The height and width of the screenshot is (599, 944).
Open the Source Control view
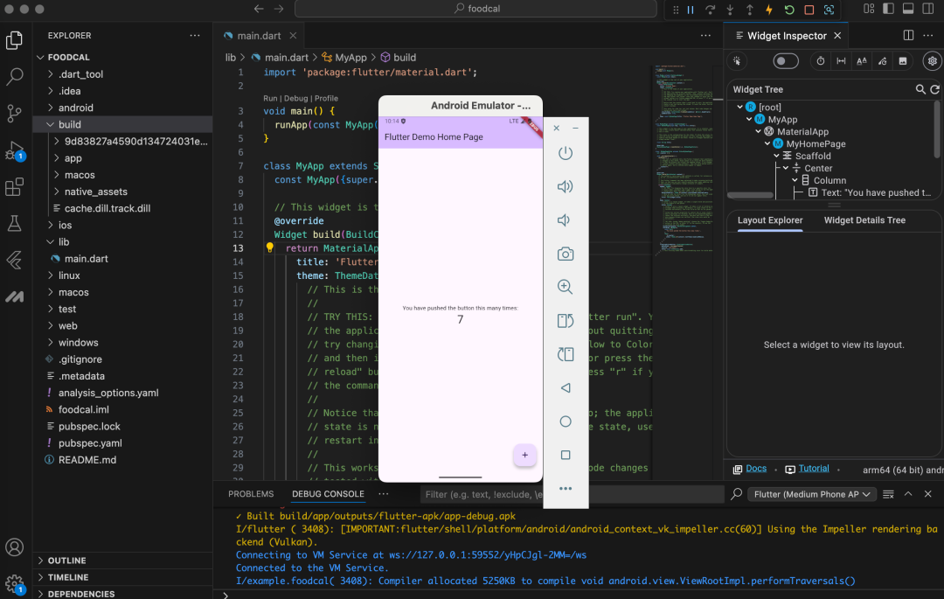click(15, 113)
